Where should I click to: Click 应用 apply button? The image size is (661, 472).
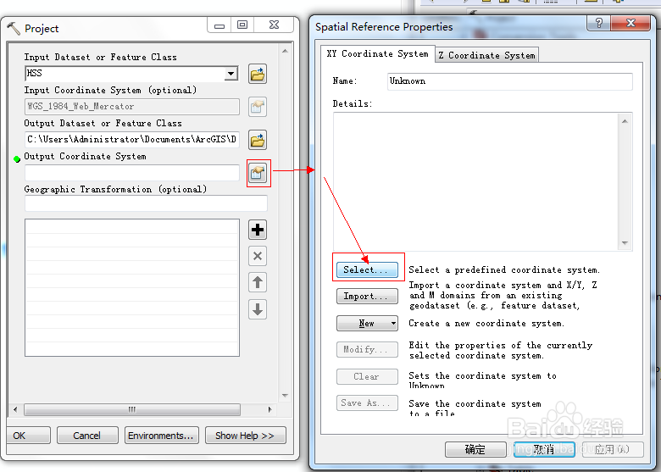pos(613,449)
